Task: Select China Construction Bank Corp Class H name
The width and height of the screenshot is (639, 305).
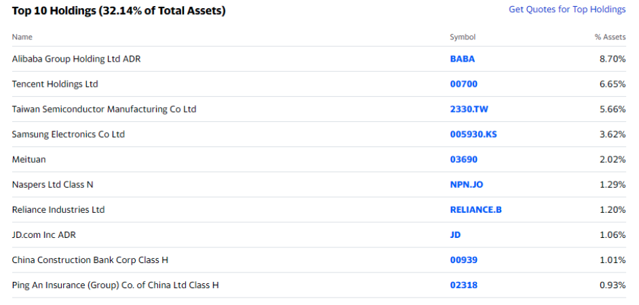Action: tap(90, 260)
